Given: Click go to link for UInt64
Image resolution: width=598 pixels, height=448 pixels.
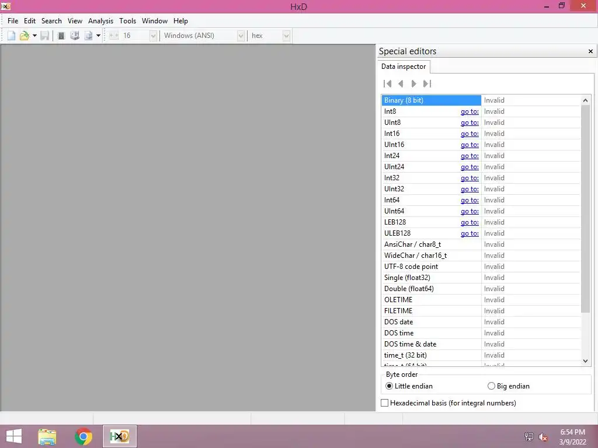Looking at the screenshot, I should click(470, 211).
